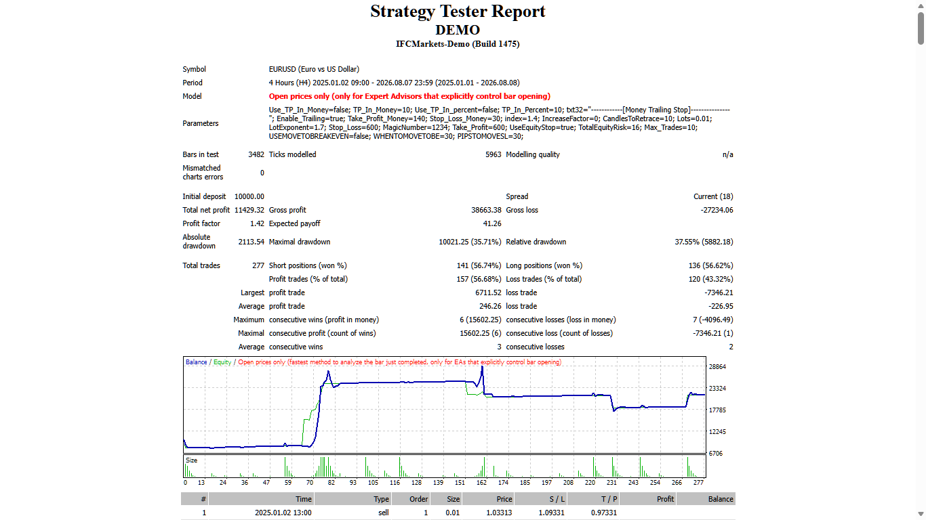
Task: Select the gross profit value "38663.38"
Action: [486, 210]
